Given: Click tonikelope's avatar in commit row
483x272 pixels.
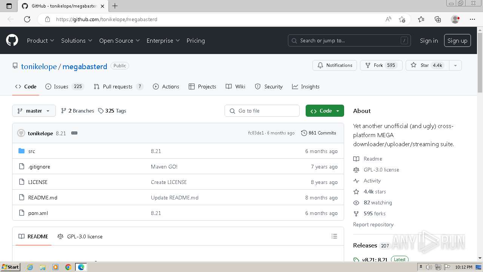Looking at the screenshot, I should pyautogui.click(x=21, y=133).
